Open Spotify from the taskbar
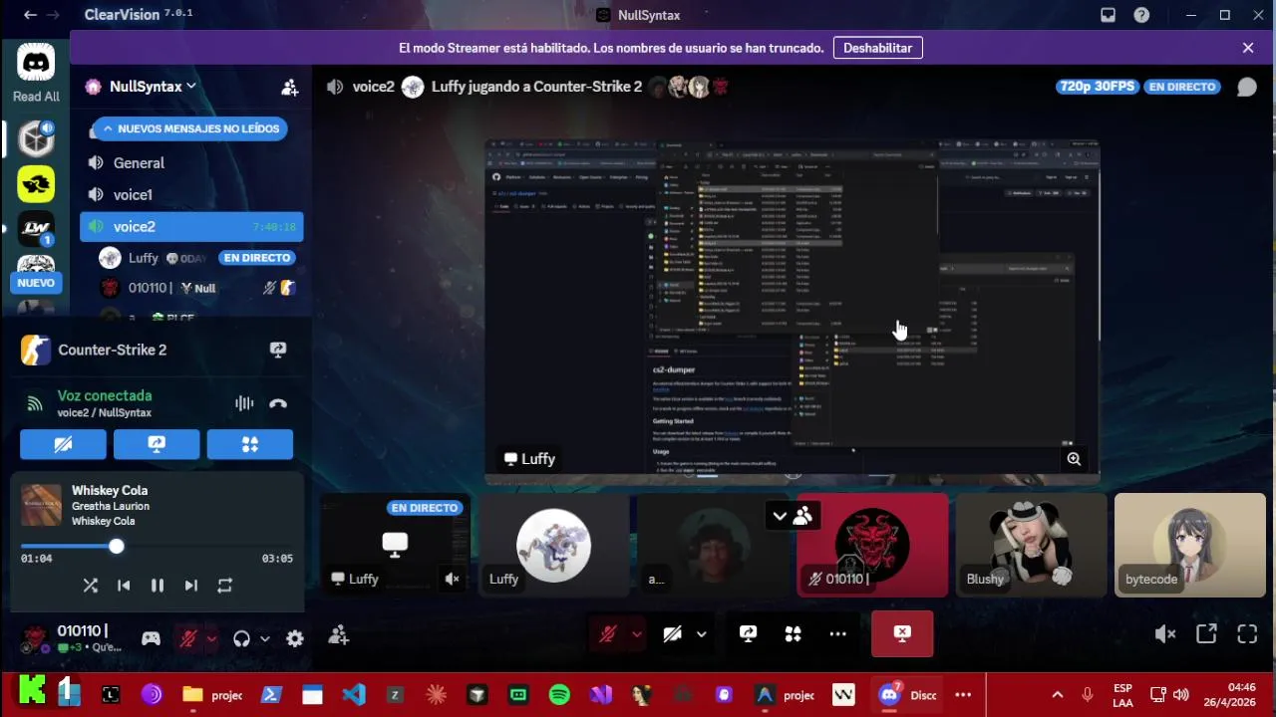This screenshot has height=717, width=1276. [x=559, y=695]
